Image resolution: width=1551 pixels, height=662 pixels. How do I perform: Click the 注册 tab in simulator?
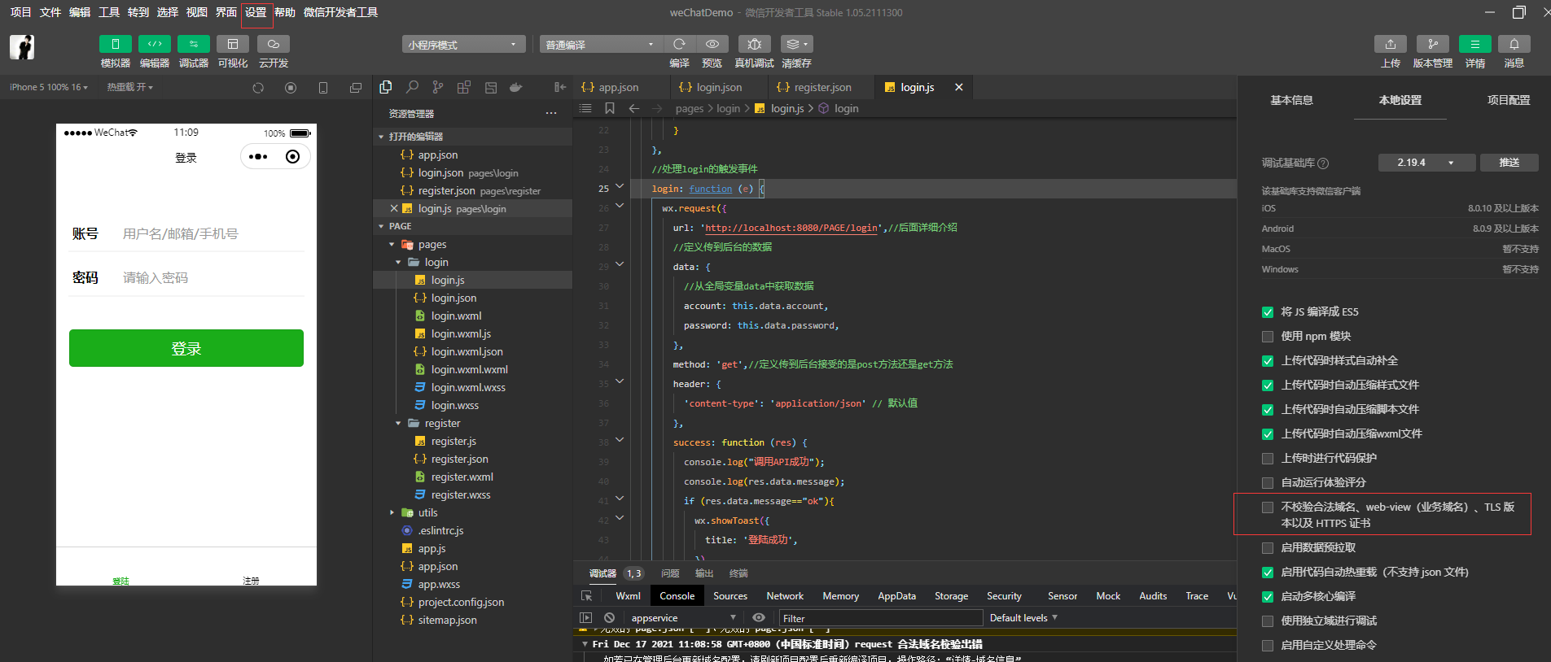pyautogui.click(x=251, y=580)
